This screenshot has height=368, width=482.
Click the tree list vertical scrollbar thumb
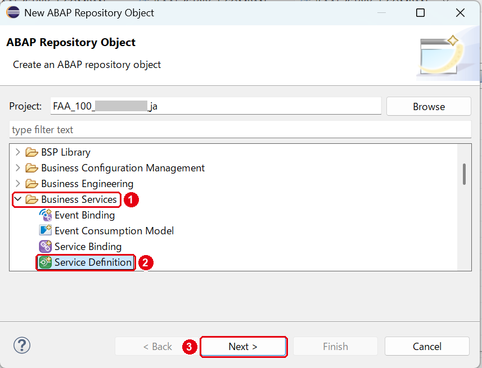click(x=464, y=174)
